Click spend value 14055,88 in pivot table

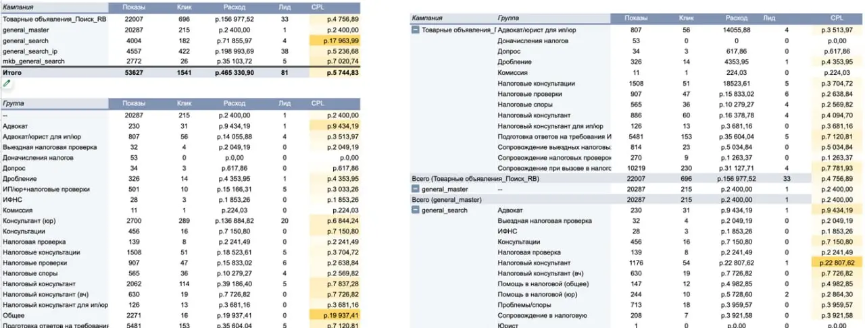pyautogui.click(x=736, y=30)
